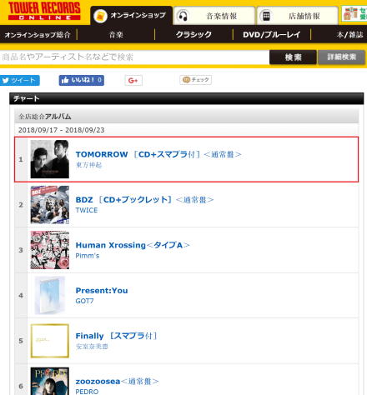Click the Facebook like thumbs-up button
Viewport: 367px width, 395px height.
click(x=82, y=80)
